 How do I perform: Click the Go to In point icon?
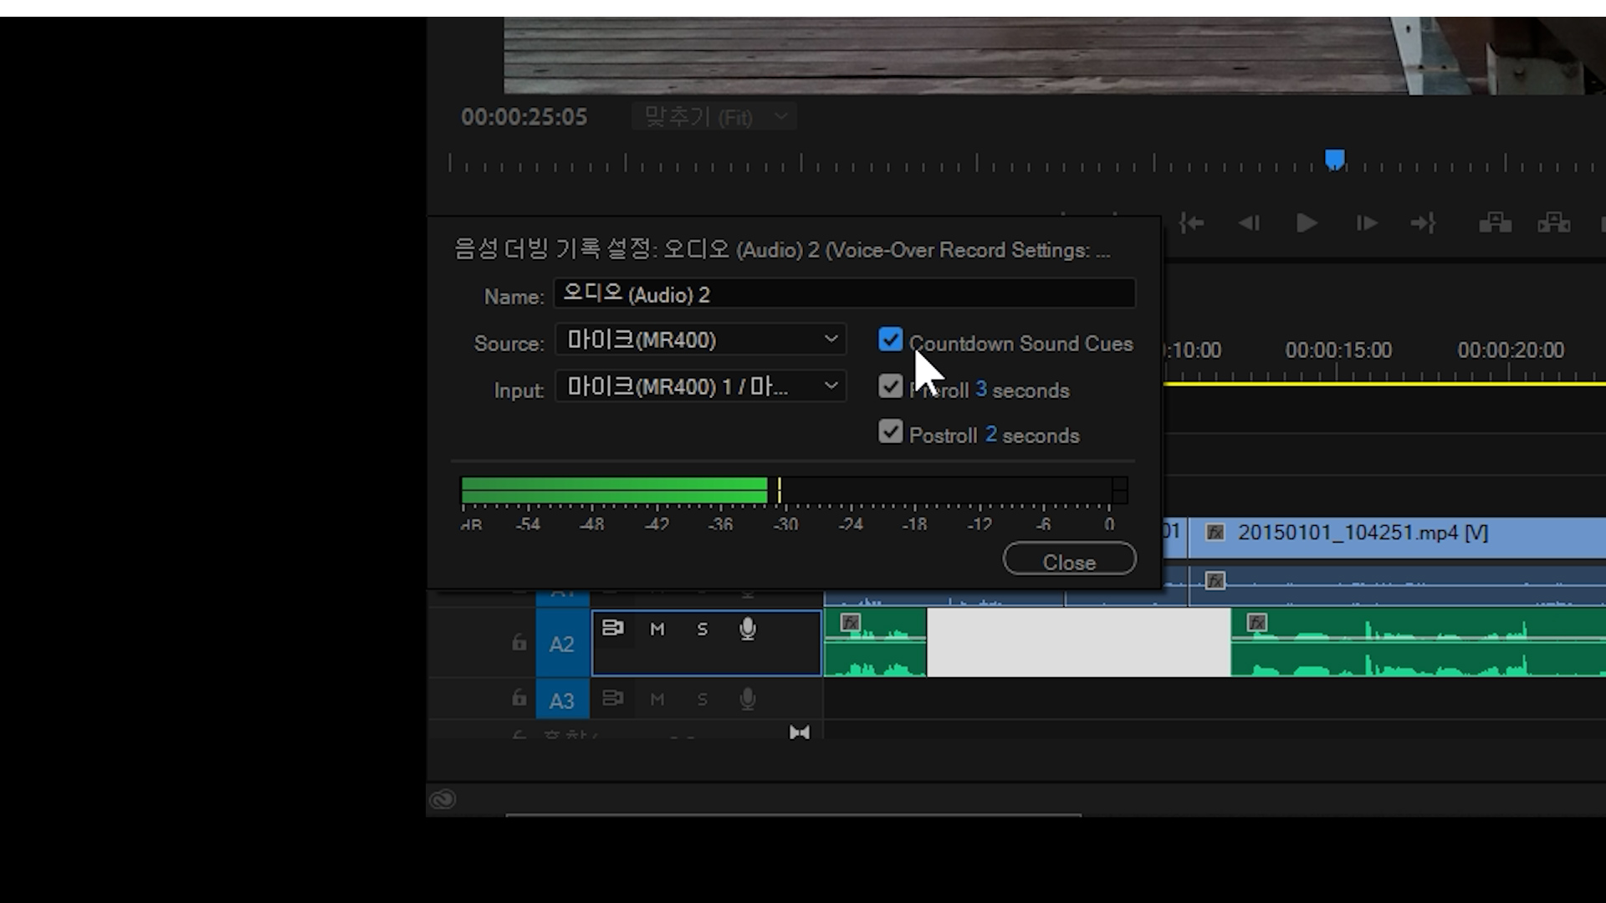1191,223
